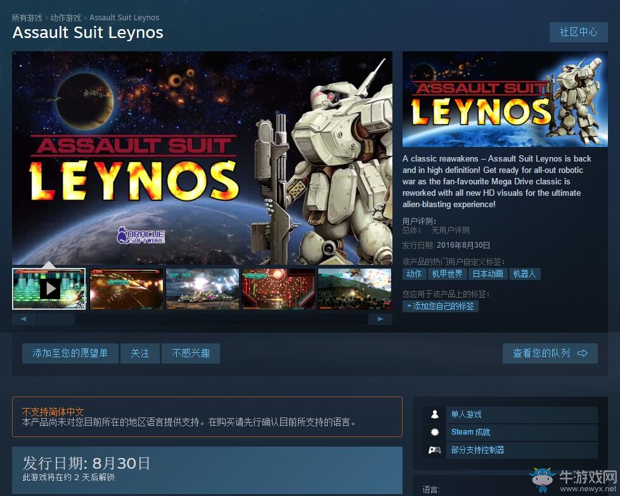Follow the game with 关注 button
This screenshot has height=496, width=620.
140,353
